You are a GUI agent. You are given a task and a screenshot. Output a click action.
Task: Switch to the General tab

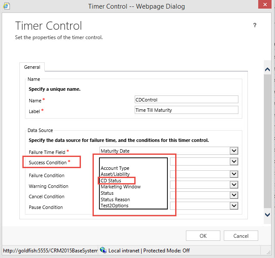coord(32,68)
